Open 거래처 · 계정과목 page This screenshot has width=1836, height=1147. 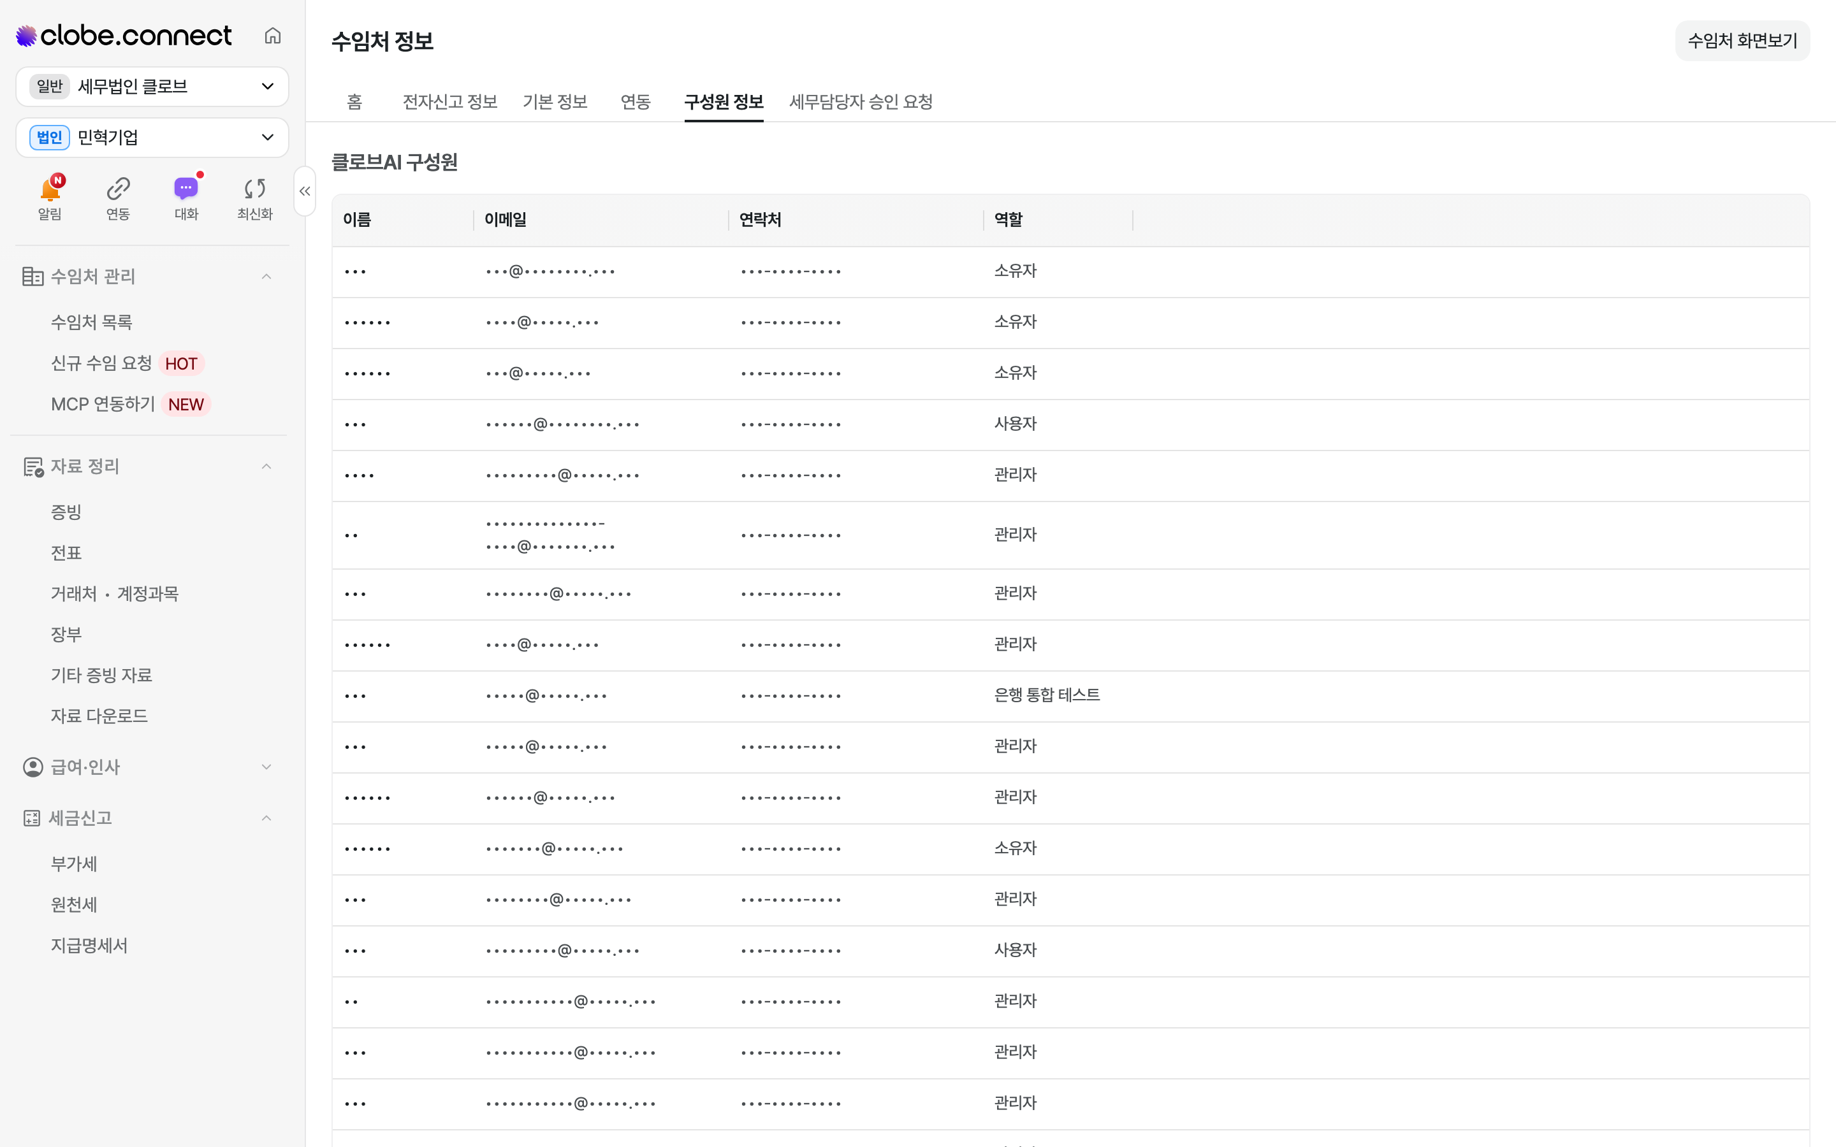click(x=115, y=594)
